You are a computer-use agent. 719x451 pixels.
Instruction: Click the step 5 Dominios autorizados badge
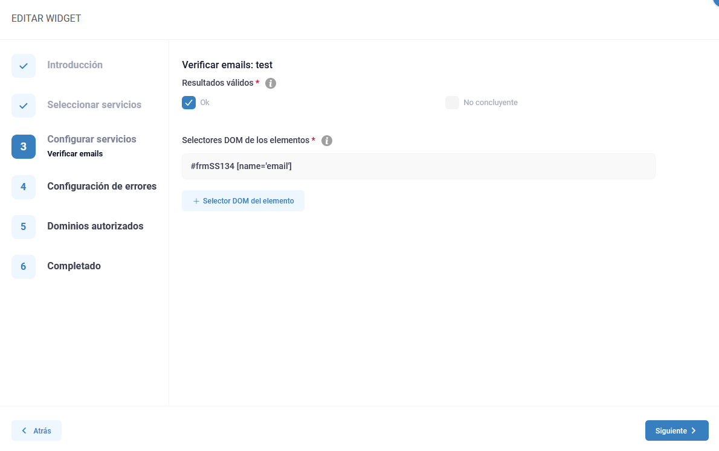(x=23, y=226)
